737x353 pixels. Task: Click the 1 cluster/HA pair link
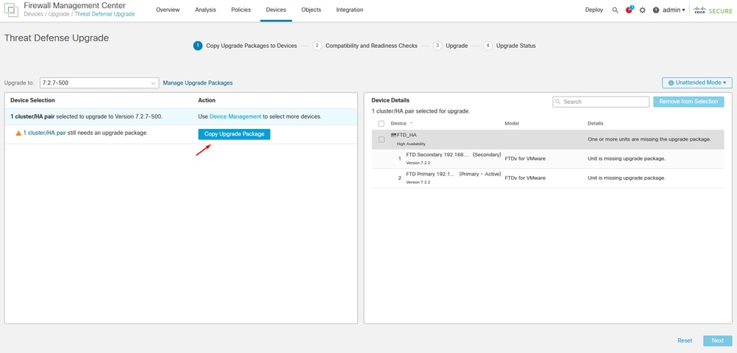click(x=44, y=133)
